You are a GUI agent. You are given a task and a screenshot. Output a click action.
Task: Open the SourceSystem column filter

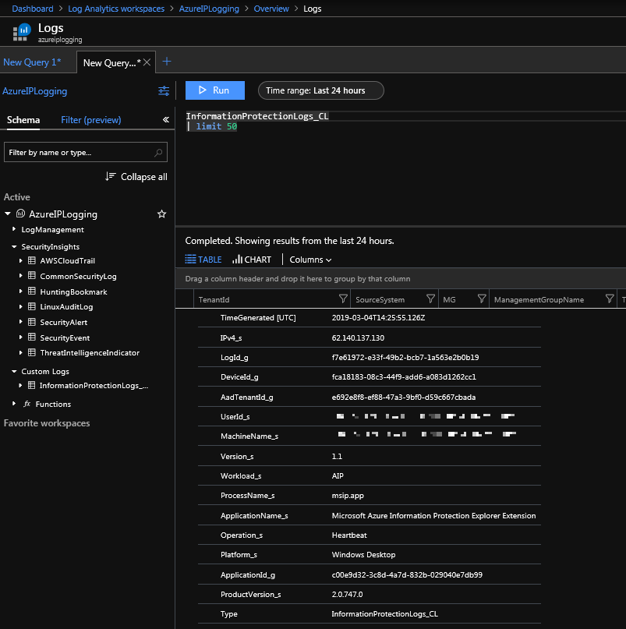(x=430, y=299)
